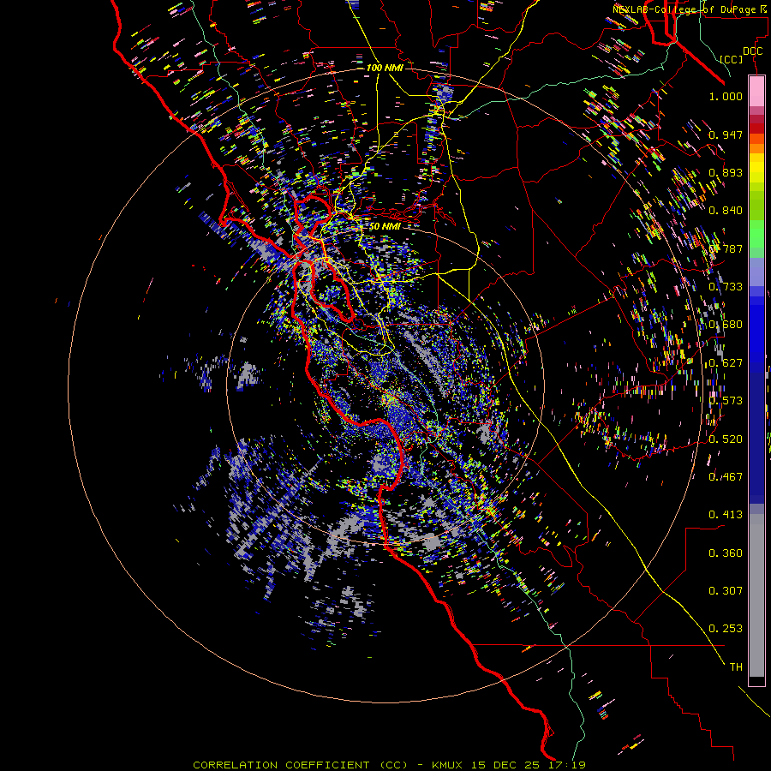Click the 0.733 scale value
Image resolution: width=771 pixels, height=771 pixels.
click(x=726, y=287)
